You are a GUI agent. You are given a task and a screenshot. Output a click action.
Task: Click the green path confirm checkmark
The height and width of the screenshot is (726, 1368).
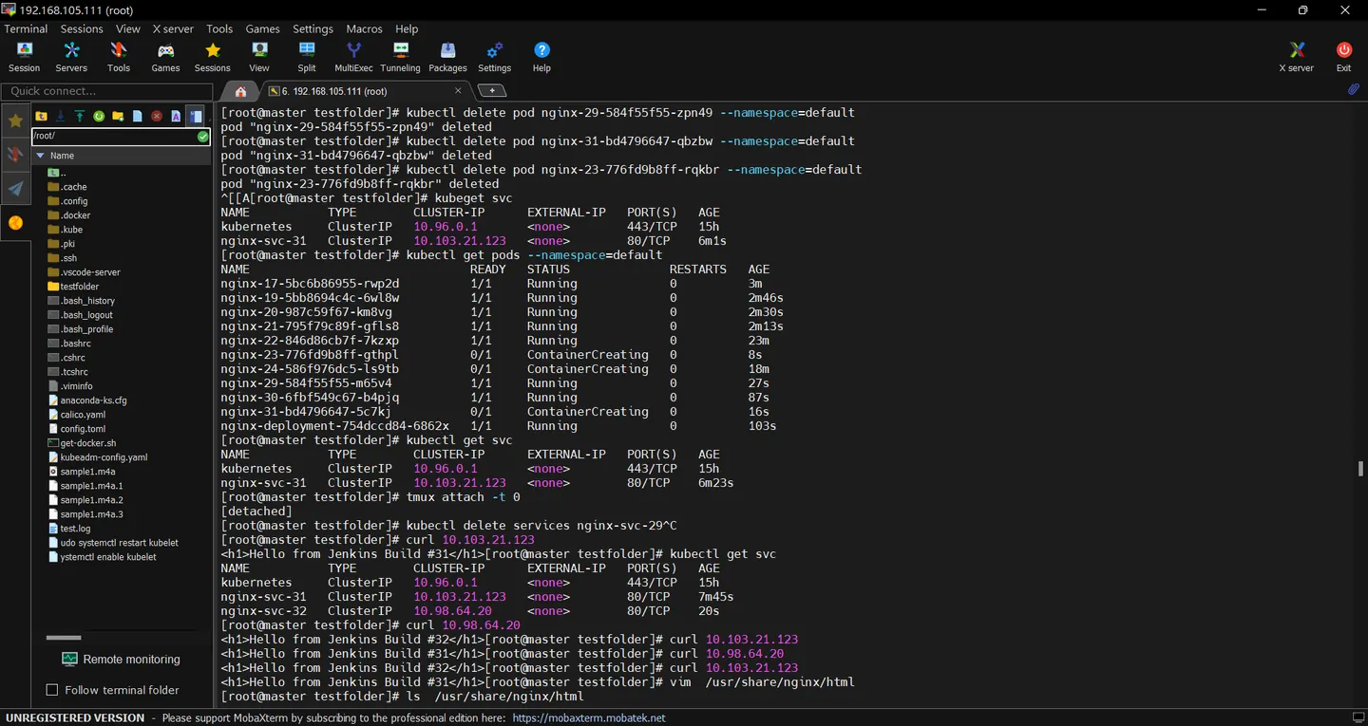tap(202, 137)
